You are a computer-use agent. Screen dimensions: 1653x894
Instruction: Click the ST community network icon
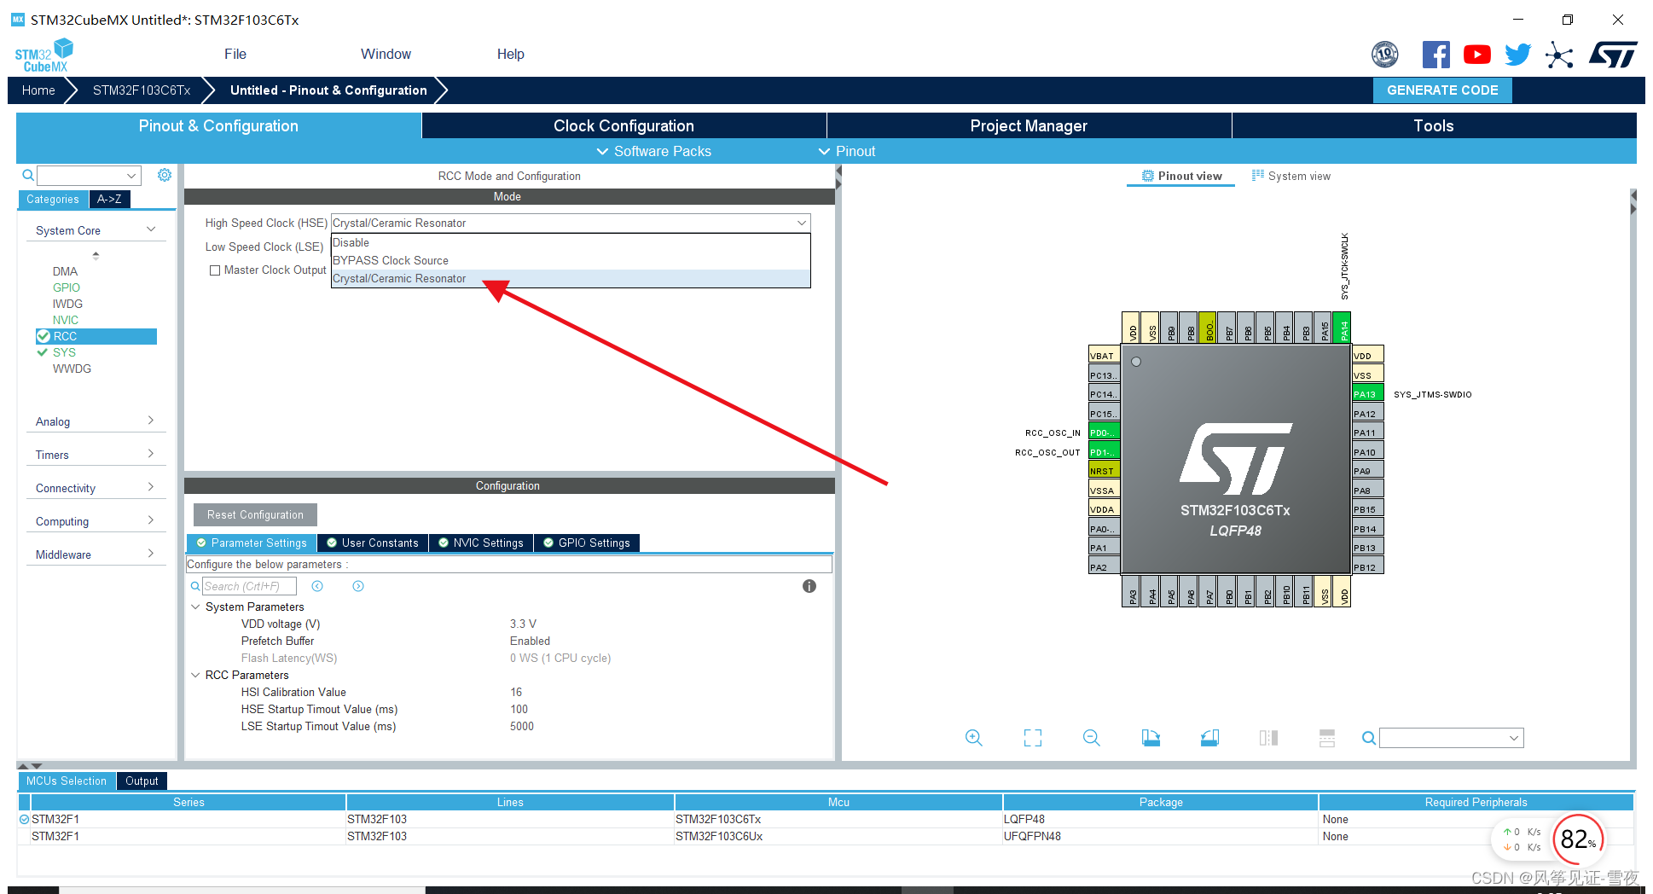pyautogui.click(x=1559, y=55)
